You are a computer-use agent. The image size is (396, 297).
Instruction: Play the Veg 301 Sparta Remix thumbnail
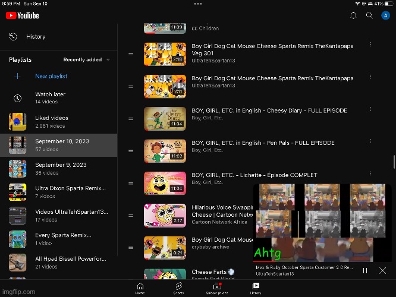pos(165,54)
